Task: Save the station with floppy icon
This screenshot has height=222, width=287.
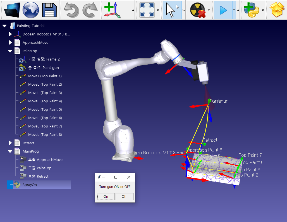Action: coord(49,10)
